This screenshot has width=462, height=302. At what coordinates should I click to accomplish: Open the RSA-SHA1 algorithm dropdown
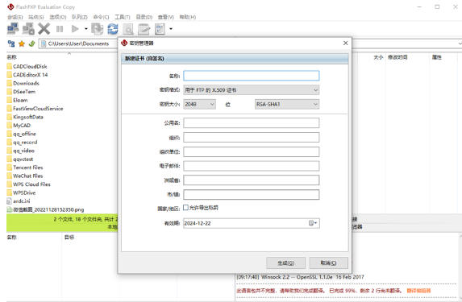pyautogui.click(x=287, y=104)
